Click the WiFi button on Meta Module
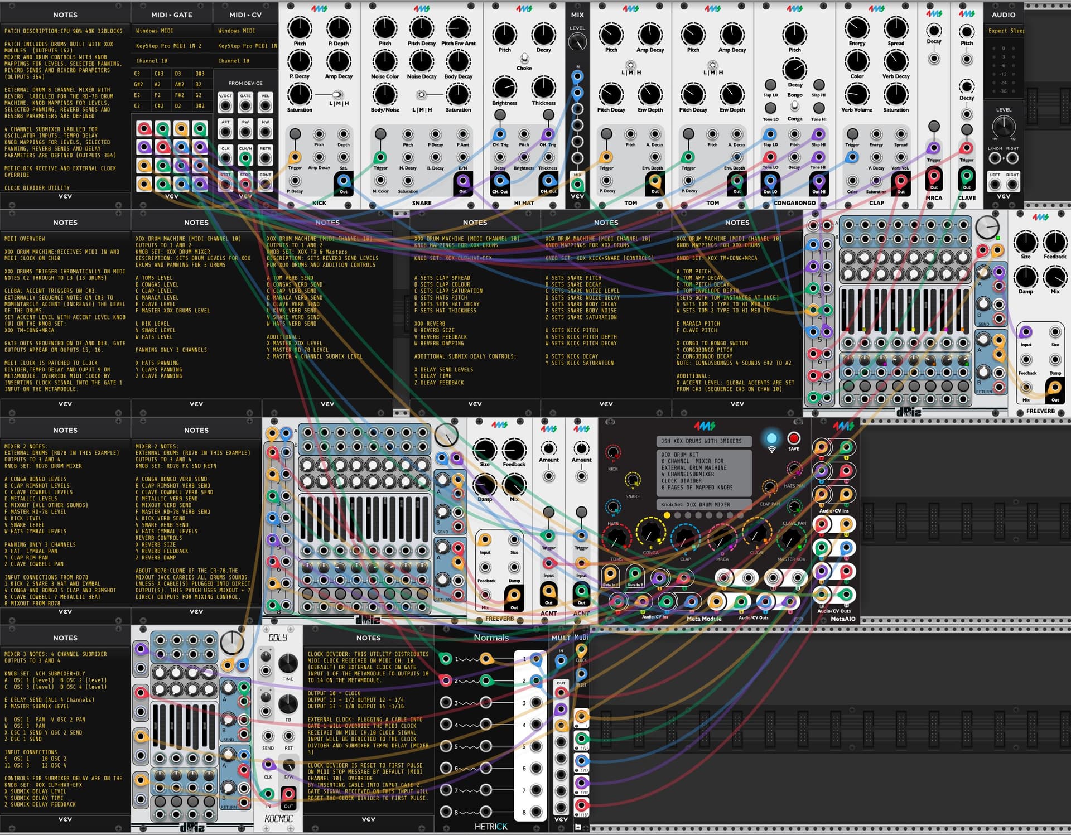This screenshot has height=835, width=1071. click(x=771, y=439)
